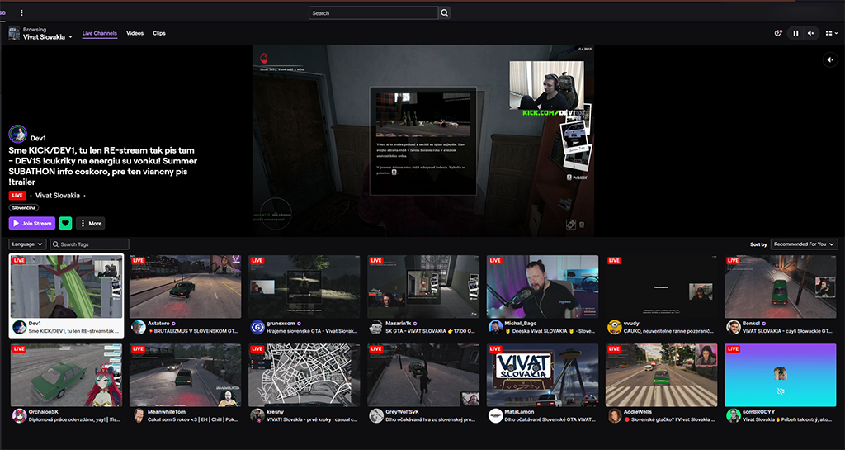
Task: Open the Michal_Bago stream thumbnail
Action: point(543,287)
